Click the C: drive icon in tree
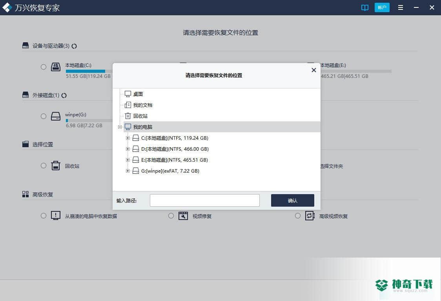 [x=136, y=138]
